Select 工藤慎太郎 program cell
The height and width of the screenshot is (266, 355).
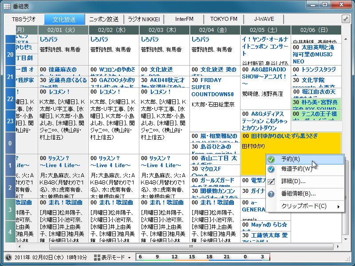coord(265,237)
